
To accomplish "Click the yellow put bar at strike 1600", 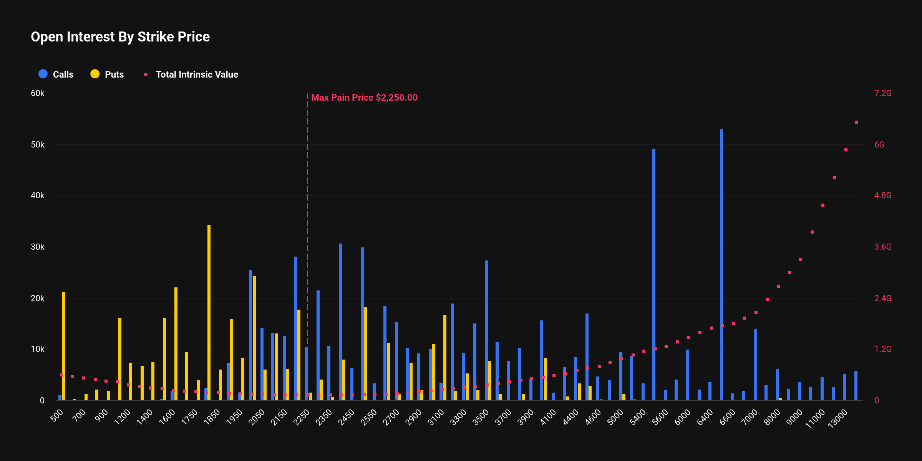I will [x=175, y=338].
